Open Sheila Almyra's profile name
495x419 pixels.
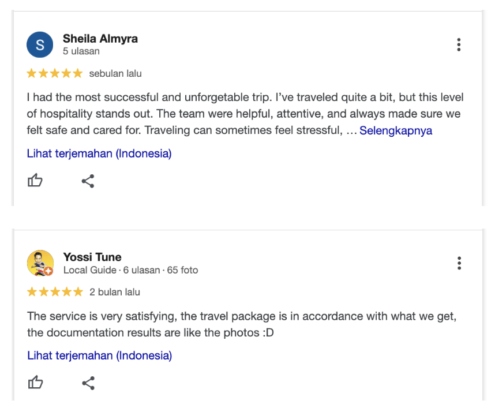pos(100,39)
